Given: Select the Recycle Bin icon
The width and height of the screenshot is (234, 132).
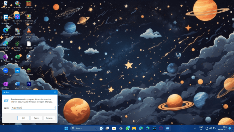Looking at the screenshot, I should (6, 4).
